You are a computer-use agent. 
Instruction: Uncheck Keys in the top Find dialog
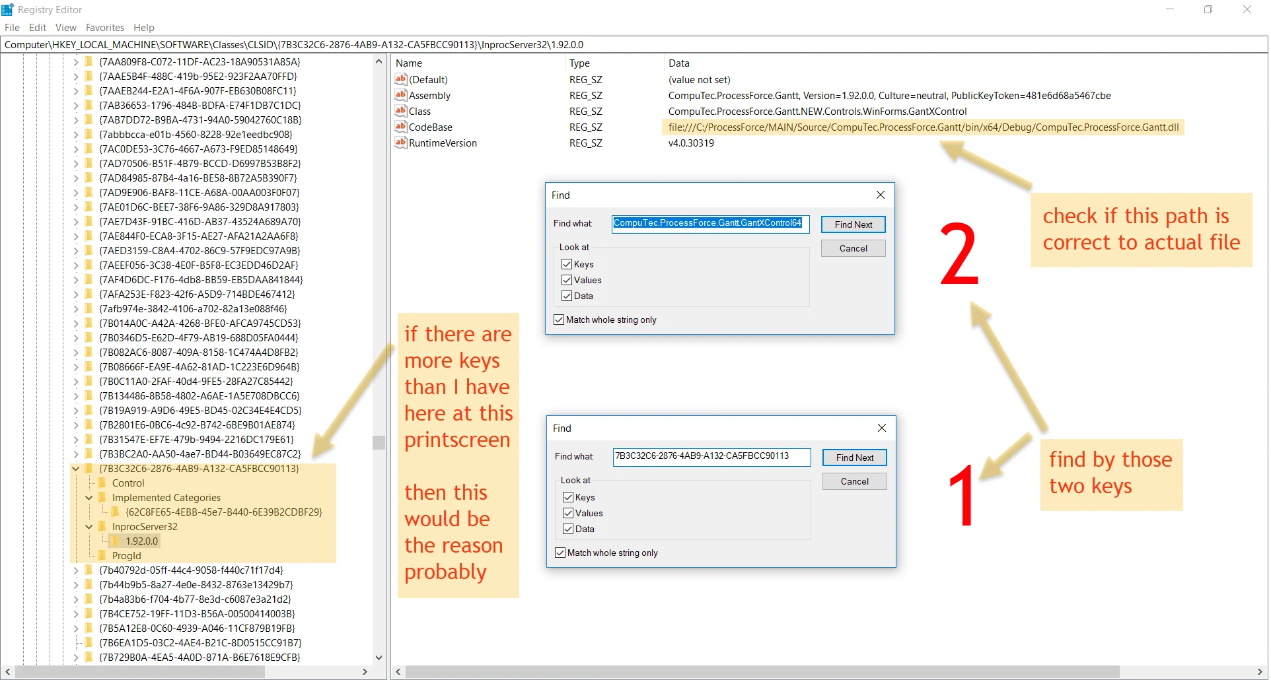566,263
